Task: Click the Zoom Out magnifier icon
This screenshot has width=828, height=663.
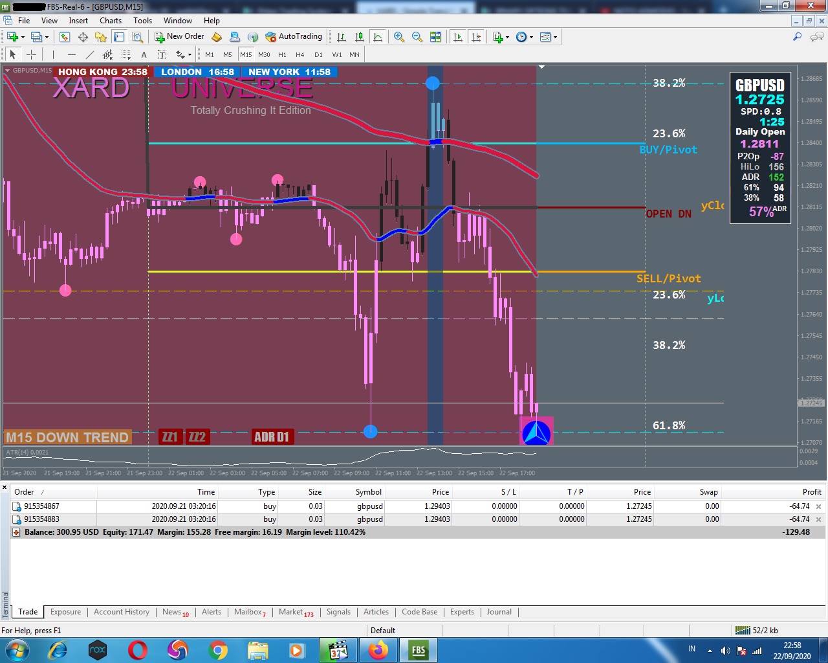Action: (x=417, y=37)
